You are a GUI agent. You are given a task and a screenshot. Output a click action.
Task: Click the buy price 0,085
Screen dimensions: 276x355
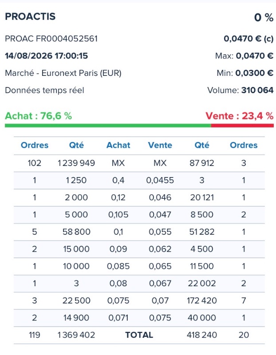118,266
